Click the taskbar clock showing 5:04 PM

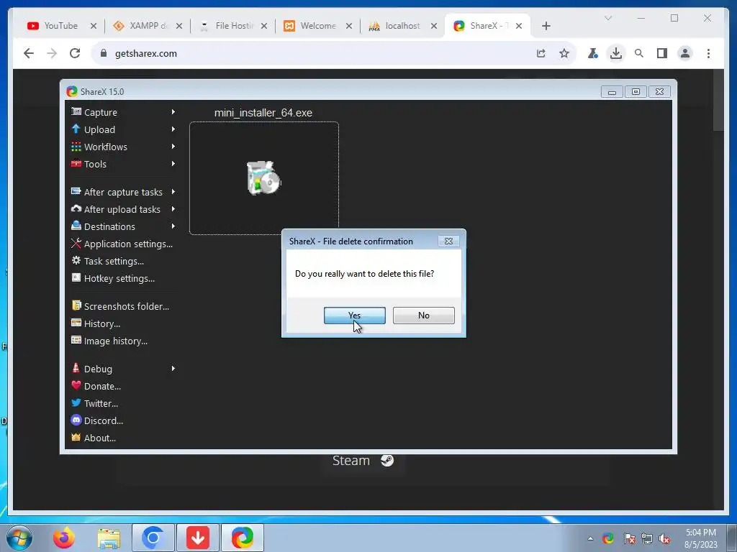700,538
